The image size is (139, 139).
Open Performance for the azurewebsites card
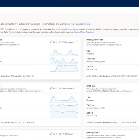point(66,88)
